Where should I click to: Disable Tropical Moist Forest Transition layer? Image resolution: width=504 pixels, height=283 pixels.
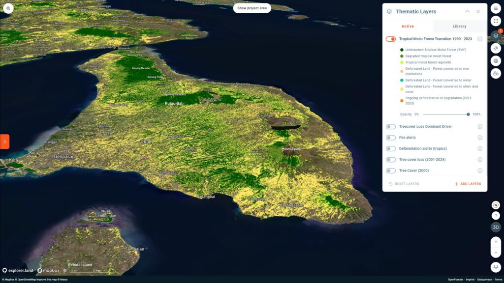391,39
